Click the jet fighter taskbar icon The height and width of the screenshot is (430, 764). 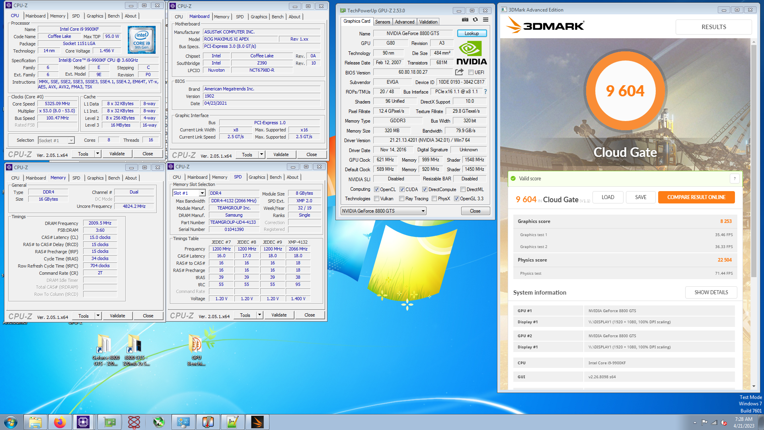(x=159, y=422)
